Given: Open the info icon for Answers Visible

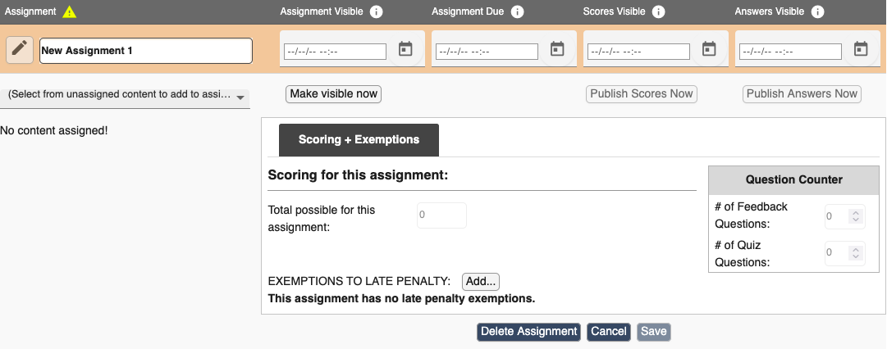Looking at the screenshot, I should [x=817, y=11].
